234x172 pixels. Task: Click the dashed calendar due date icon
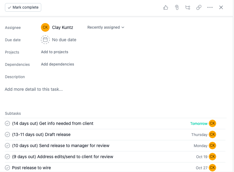click(x=45, y=40)
